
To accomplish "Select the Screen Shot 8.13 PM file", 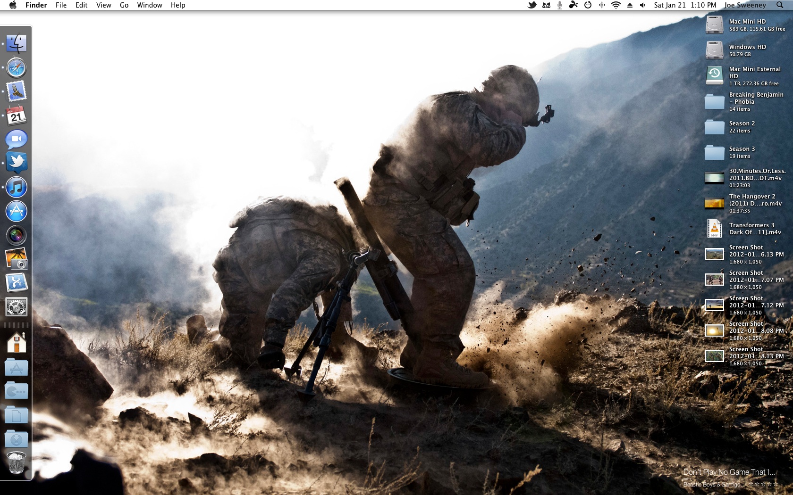I will tap(714, 356).
